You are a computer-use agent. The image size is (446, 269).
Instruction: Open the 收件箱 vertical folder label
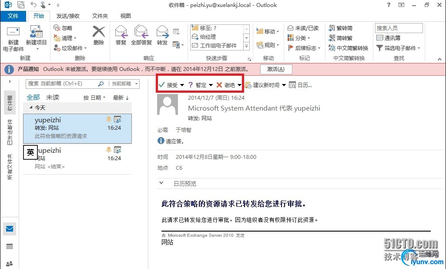point(10,103)
